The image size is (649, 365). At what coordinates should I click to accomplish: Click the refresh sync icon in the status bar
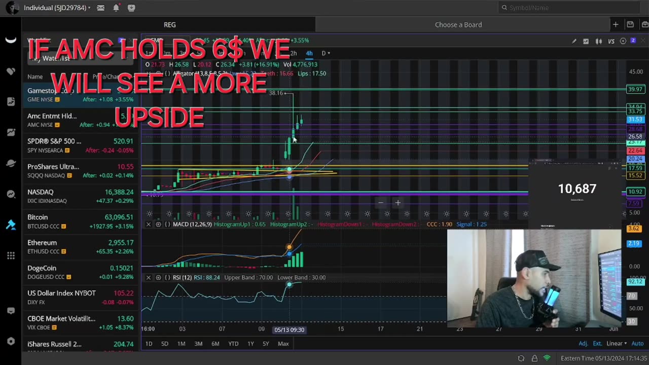[521, 358]
